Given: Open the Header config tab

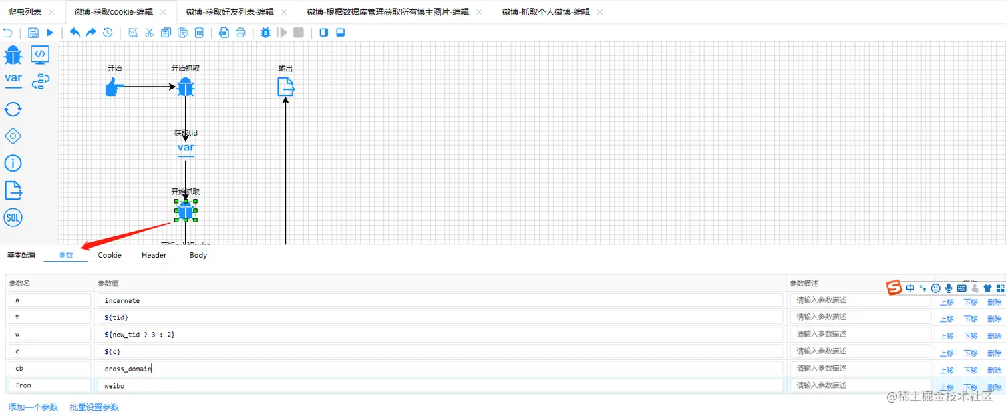Looking at the screenshot, I should tap(154, 255).
